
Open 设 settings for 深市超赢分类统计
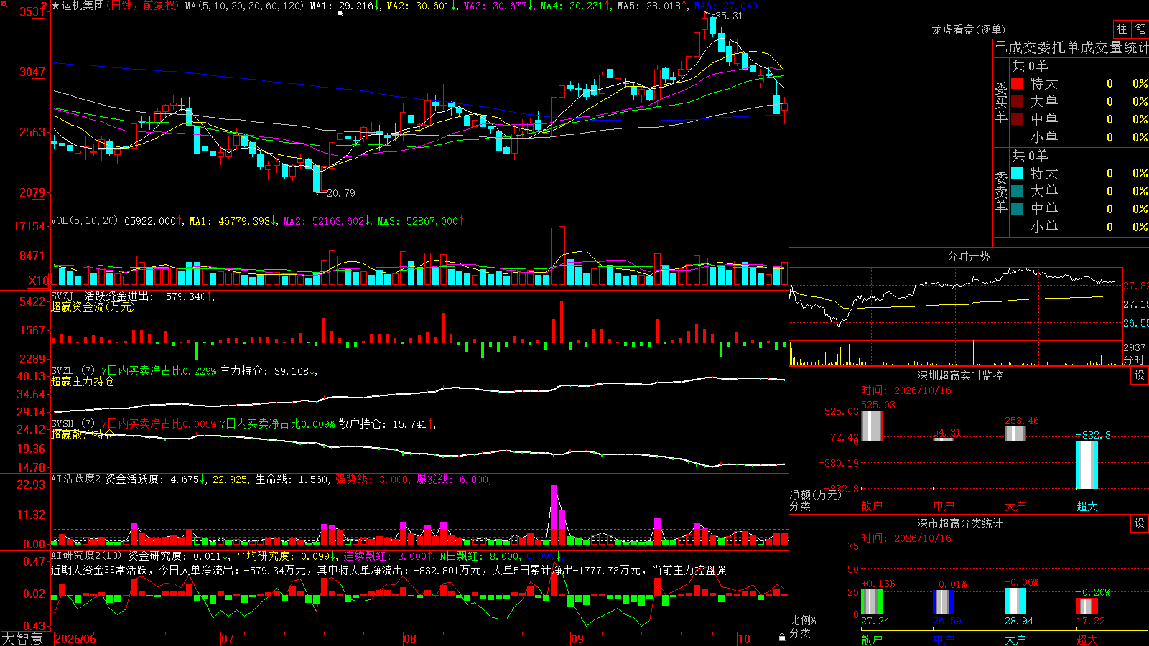(x=1139, y=523)
